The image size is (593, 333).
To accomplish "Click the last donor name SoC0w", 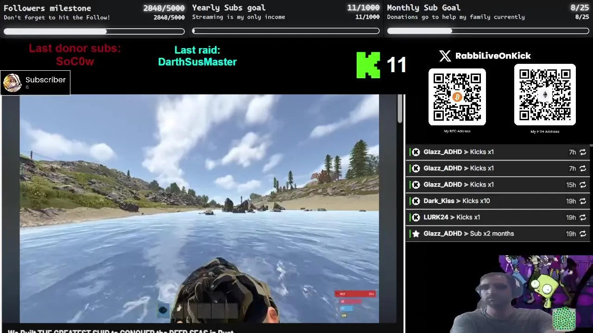I will [x=75, y=62].
